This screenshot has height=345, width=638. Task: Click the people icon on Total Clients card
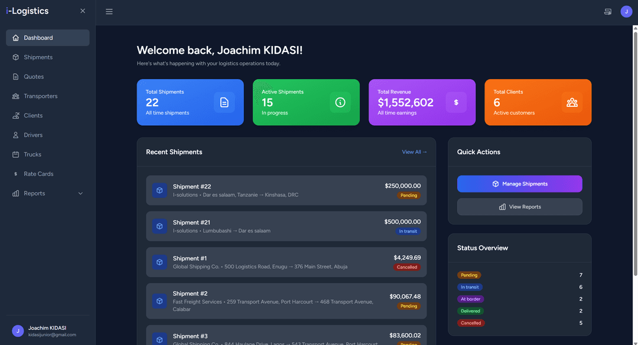tap(572, 102)
